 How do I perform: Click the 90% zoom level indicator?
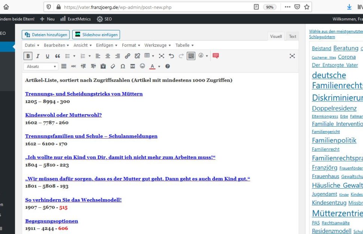tap(270, 7)
